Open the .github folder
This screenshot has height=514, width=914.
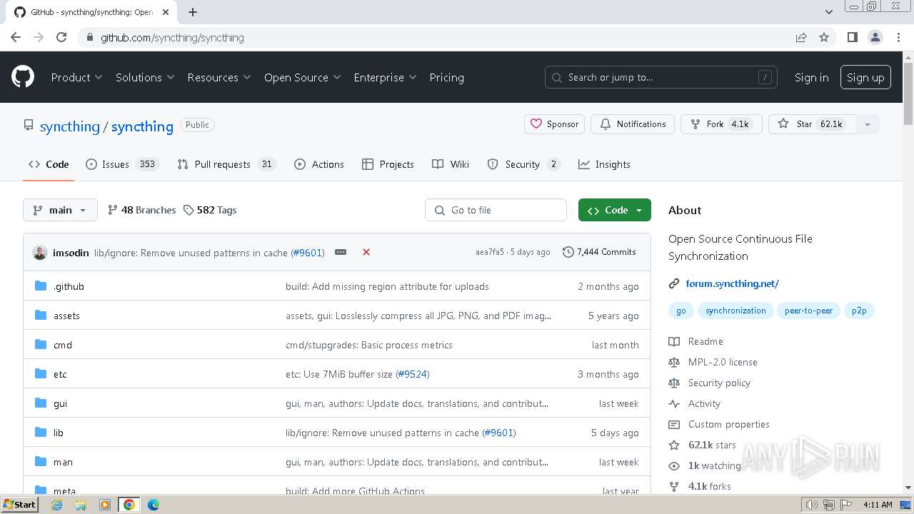[69, 286]
